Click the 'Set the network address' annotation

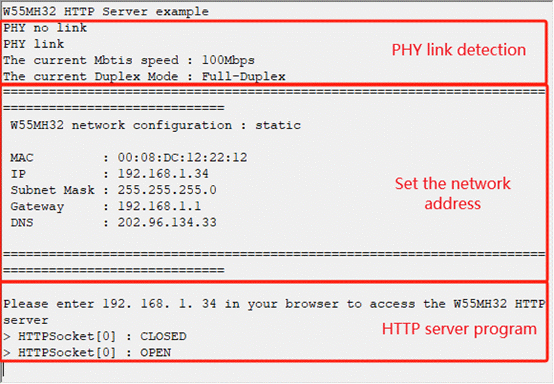(x=452, y=193)
